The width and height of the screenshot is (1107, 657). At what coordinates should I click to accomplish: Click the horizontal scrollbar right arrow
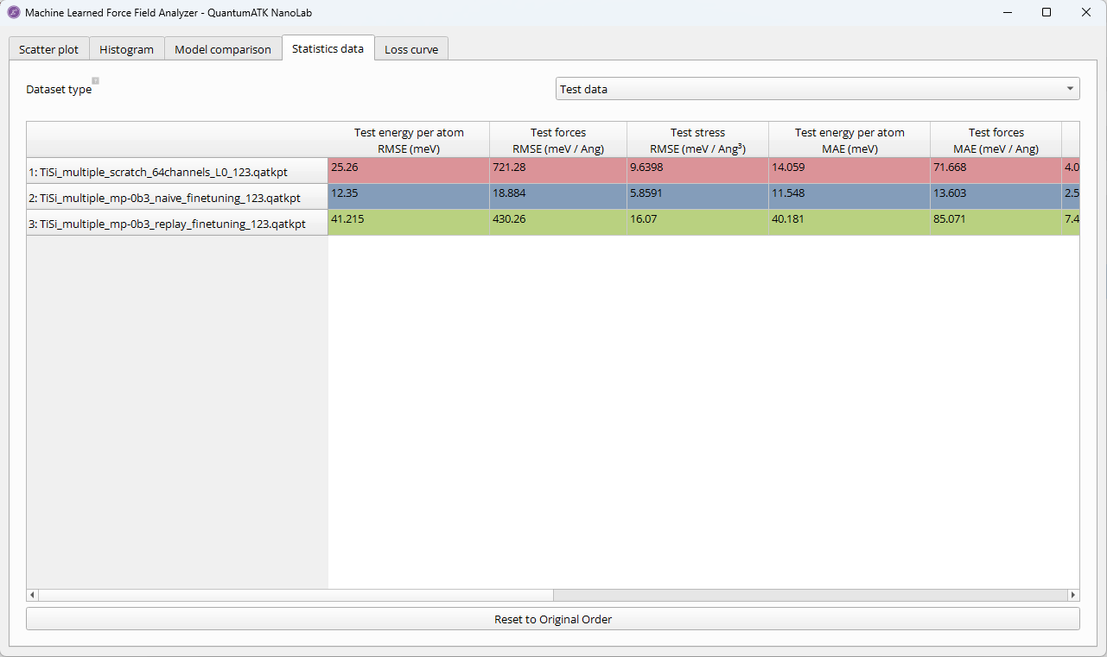pos(1073,595)
